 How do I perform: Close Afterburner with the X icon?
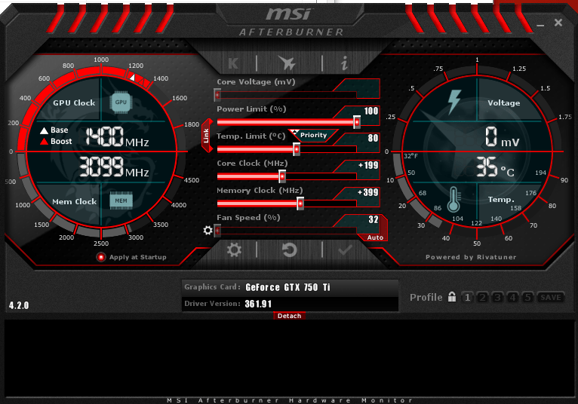[558, 23]
